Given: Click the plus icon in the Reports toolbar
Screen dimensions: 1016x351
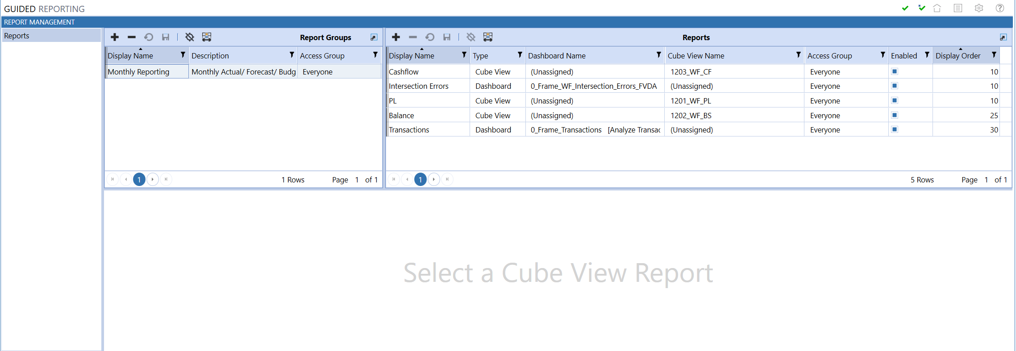Looking at the screenshot, I should click(396, 37).
